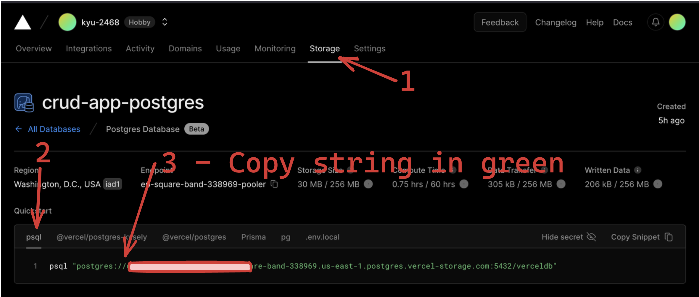Open the kyu-2468 team avatar
The height and width of the screenshot is (297, 699).
67,22
